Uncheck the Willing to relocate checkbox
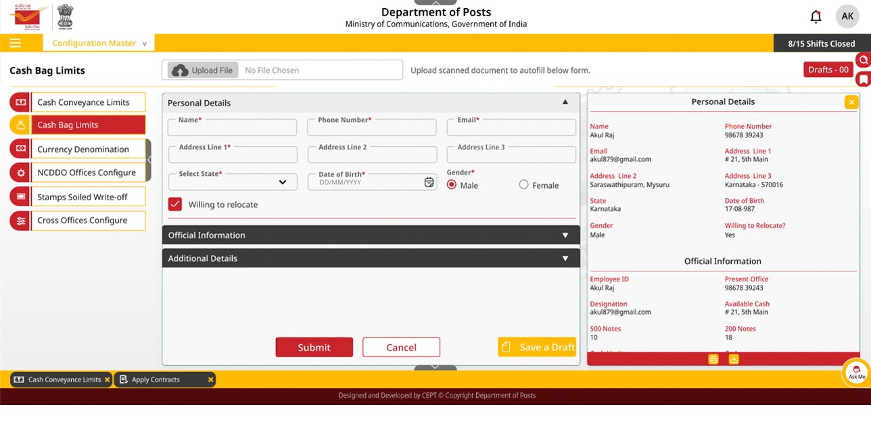The image size is (871, 439). [x=175, y=204]
